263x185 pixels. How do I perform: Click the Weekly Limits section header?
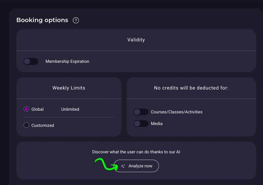tap(69, 88)
